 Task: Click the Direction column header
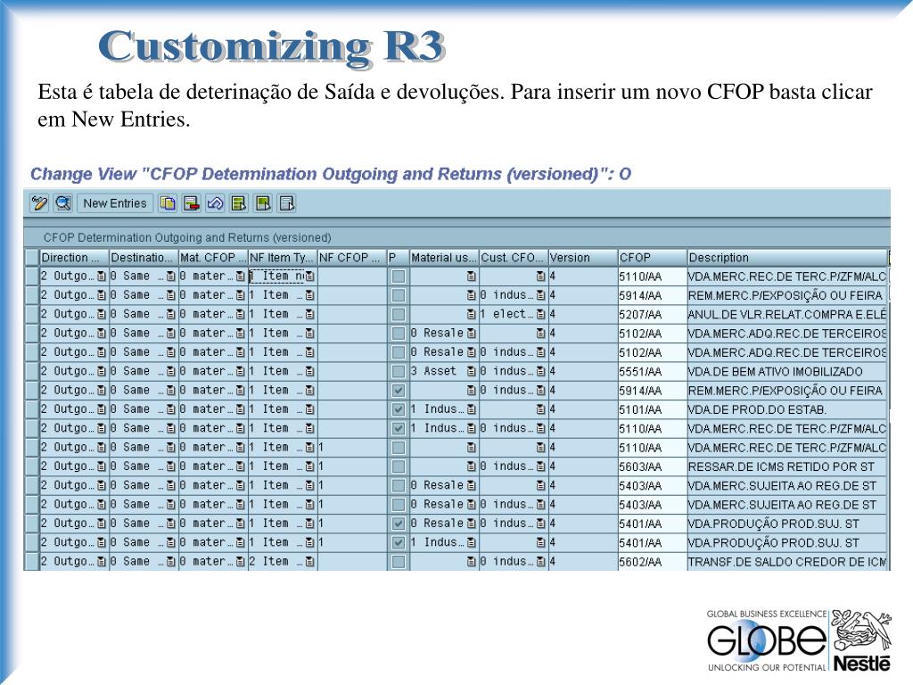click(x=74, y=258)
